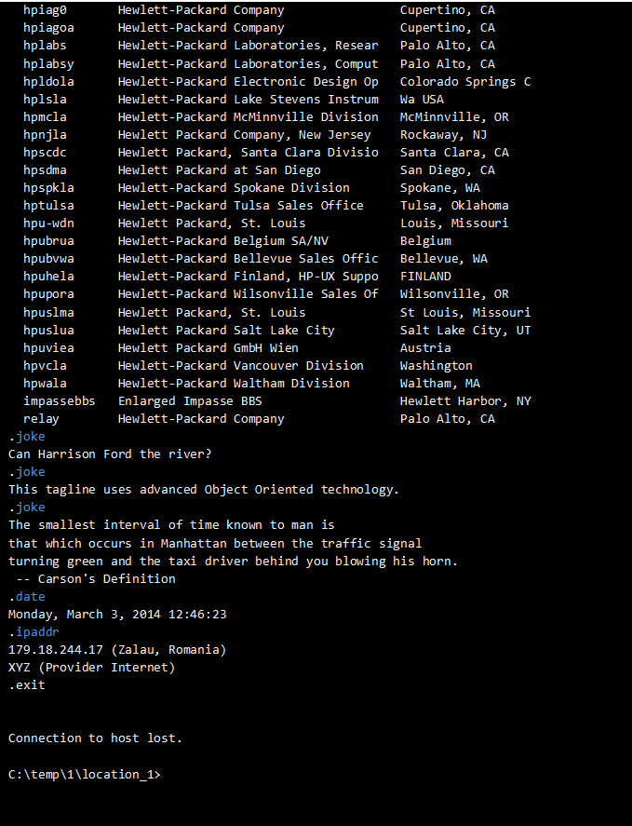632x826 pixels.
Task: Click the hpubrua Belgium host entry
Action: 48,241
